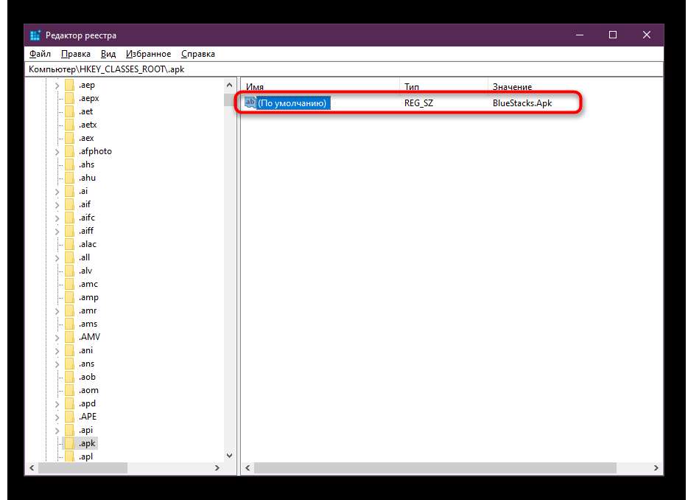Click the tree pane vertical scrollbar down arrow
688x500 pixels.
click(228, 456)
